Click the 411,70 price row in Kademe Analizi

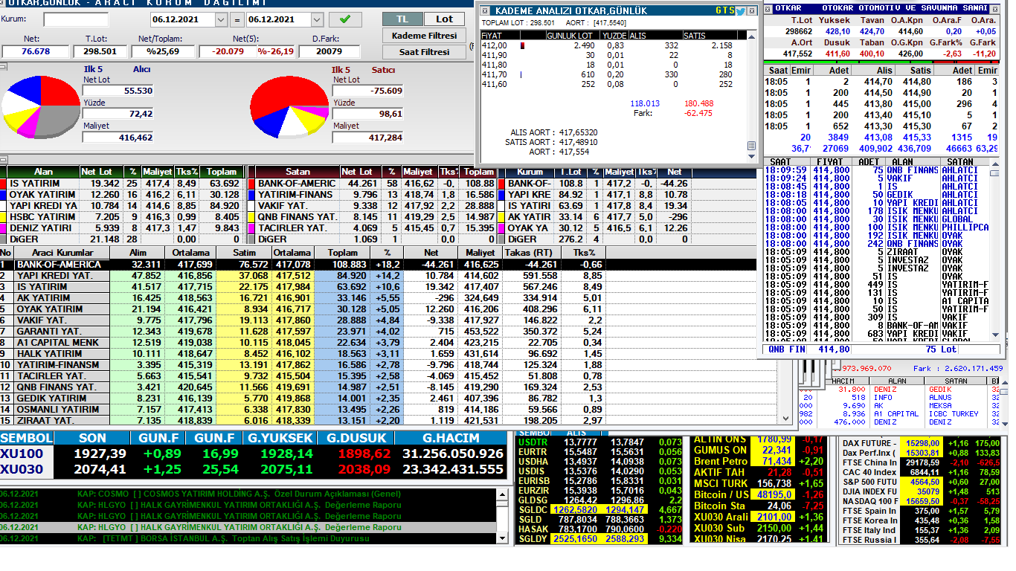613,74
